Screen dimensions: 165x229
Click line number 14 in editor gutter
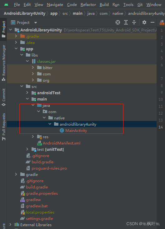[x=161, y=127]
